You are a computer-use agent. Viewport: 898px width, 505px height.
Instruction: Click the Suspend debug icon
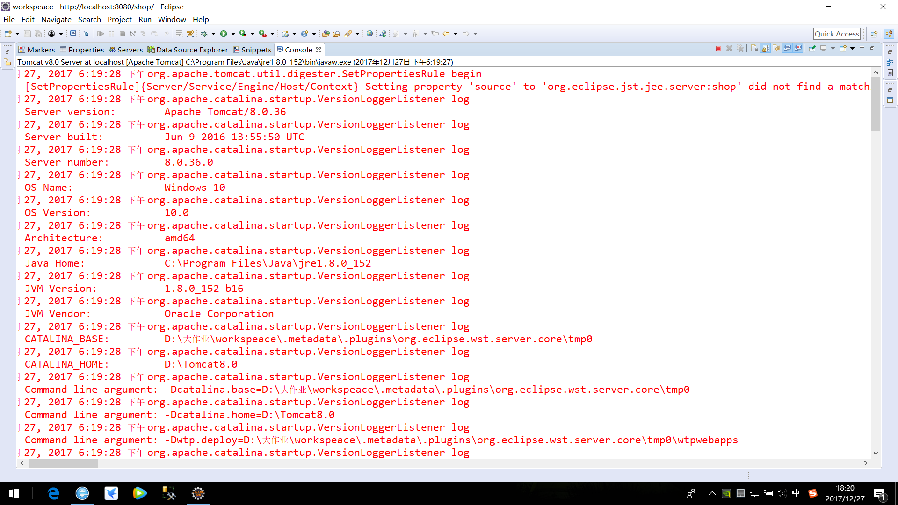(111, 34)
